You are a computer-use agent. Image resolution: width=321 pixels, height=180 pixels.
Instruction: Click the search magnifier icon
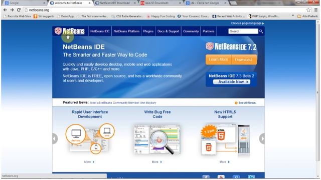point(261,31)
